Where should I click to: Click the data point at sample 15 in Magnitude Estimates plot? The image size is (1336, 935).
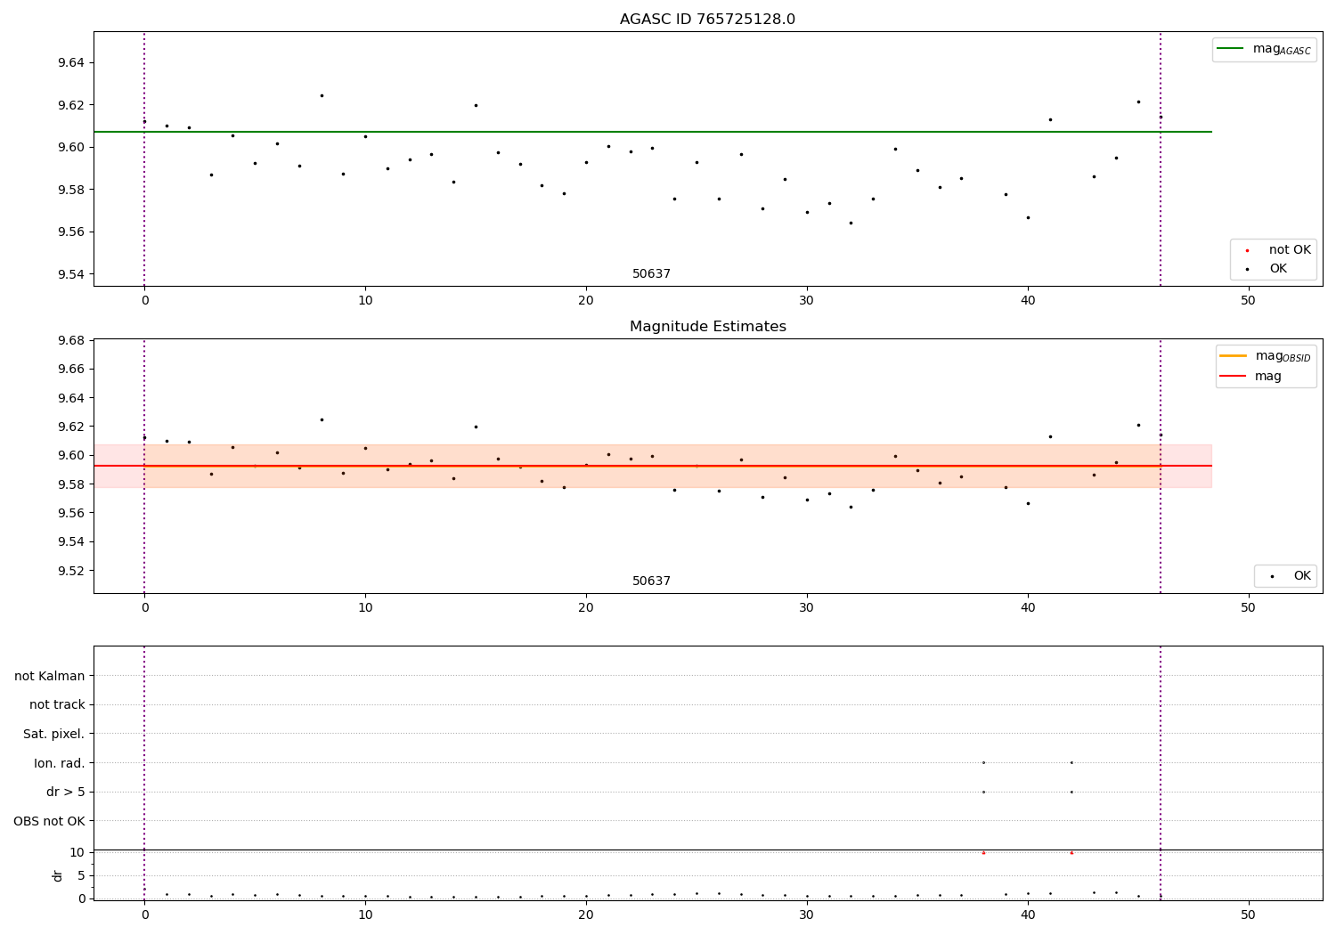click(x=476, y=427)
